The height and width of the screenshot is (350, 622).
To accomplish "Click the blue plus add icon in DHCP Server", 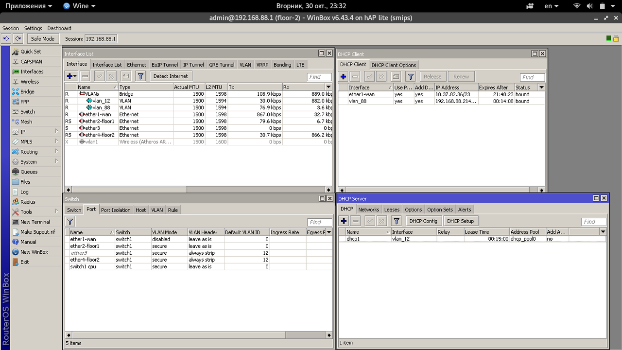I will 344,221.
